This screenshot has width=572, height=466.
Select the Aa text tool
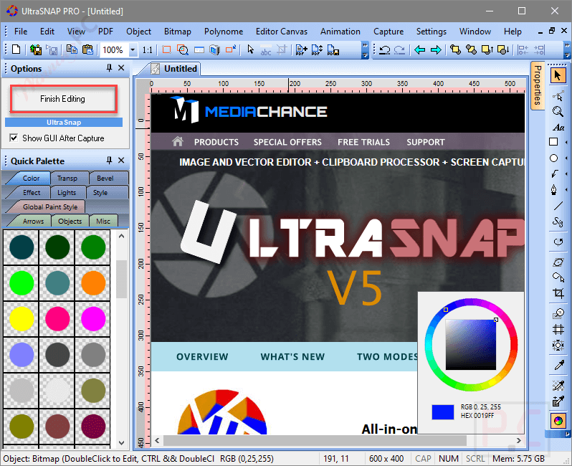(x=558, y=128)
